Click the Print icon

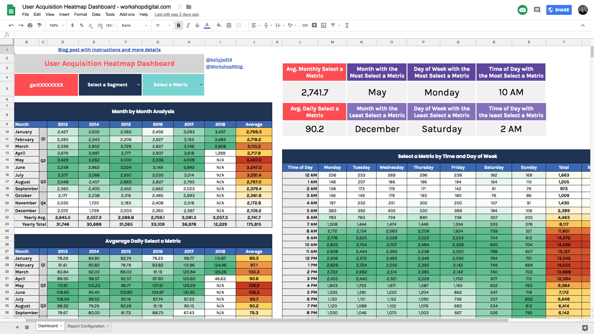click(30, 25)
